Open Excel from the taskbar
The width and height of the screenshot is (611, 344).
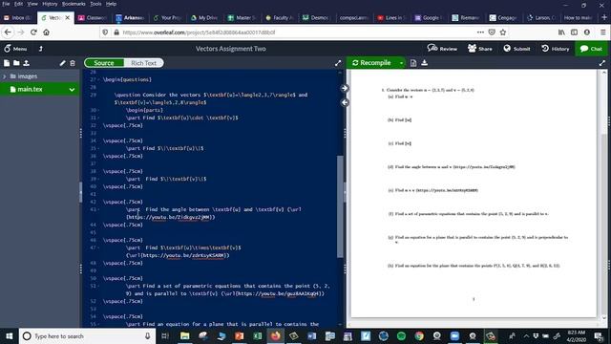point(258,336)
